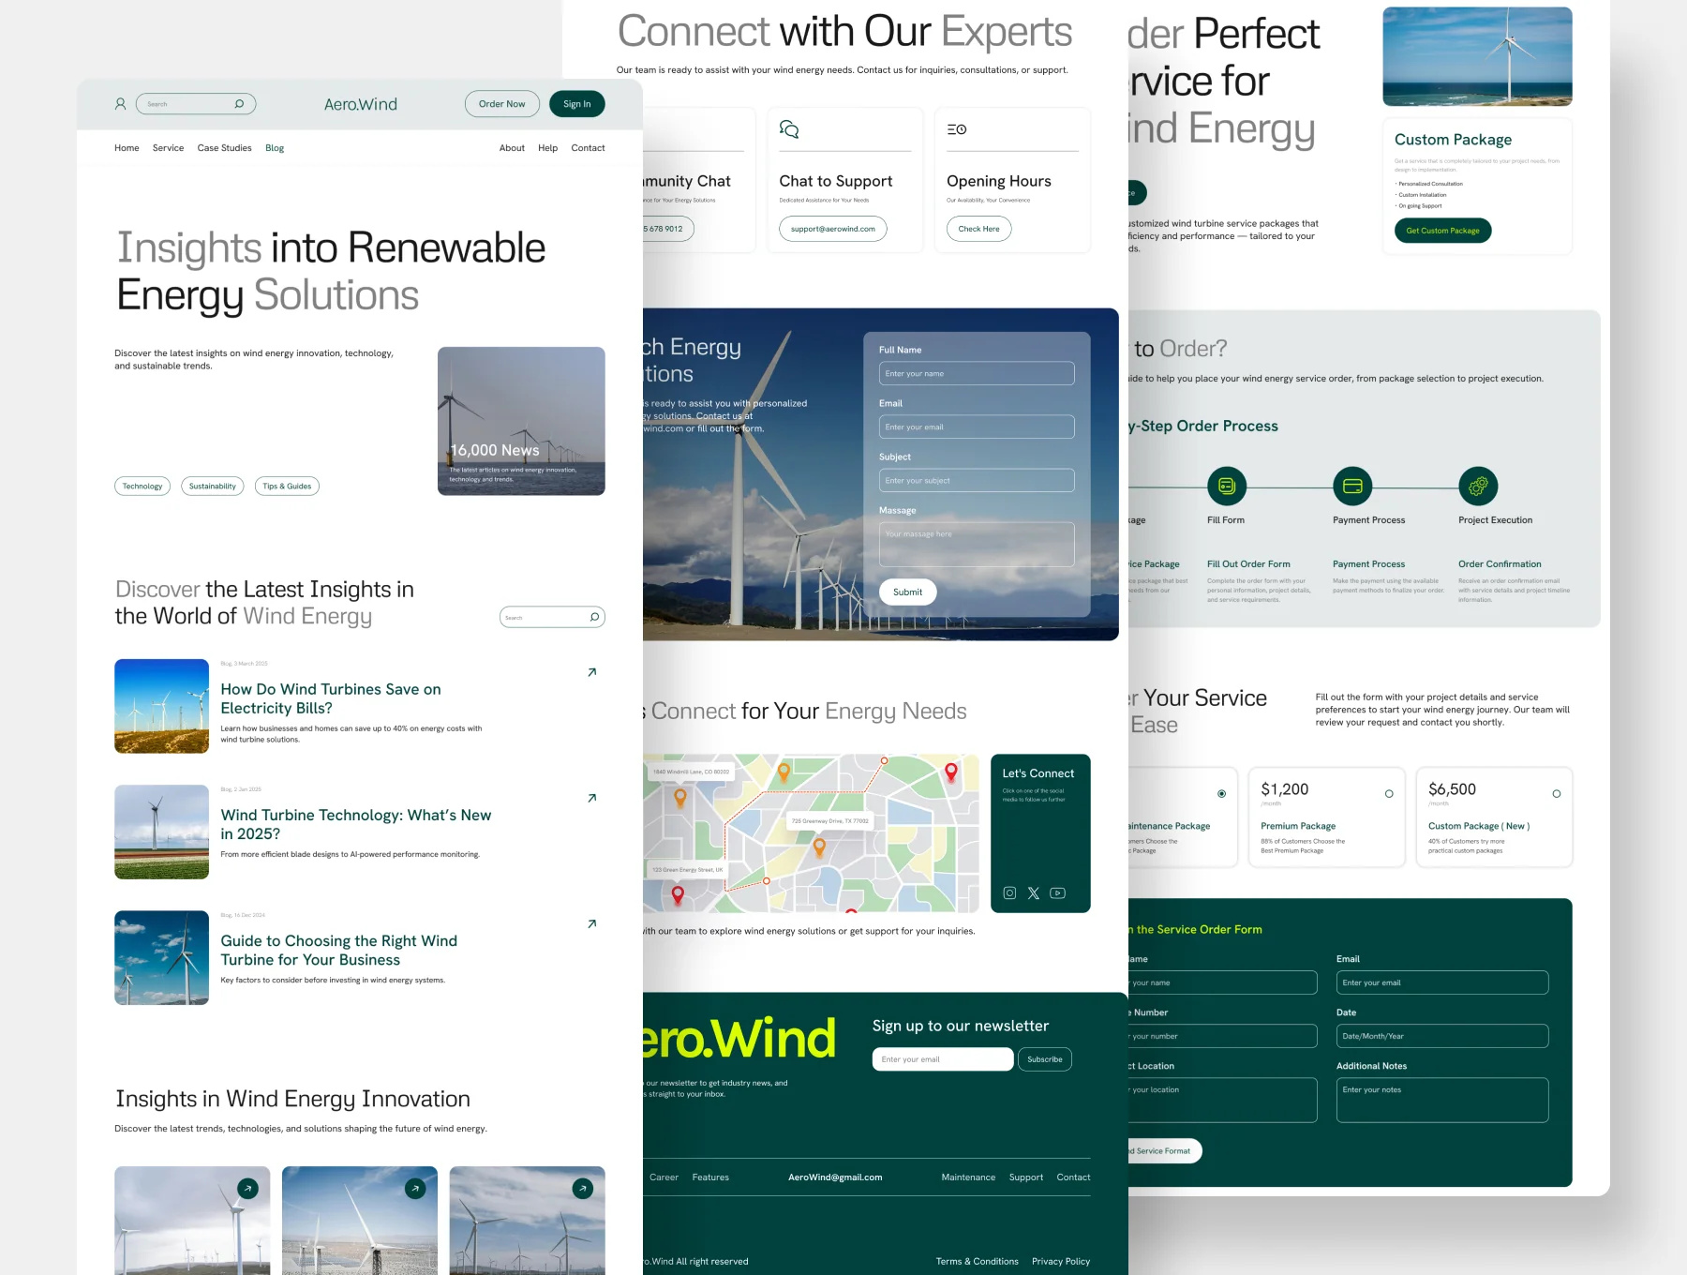
Task: Focus contact form Email field
Action: point(977,427)
